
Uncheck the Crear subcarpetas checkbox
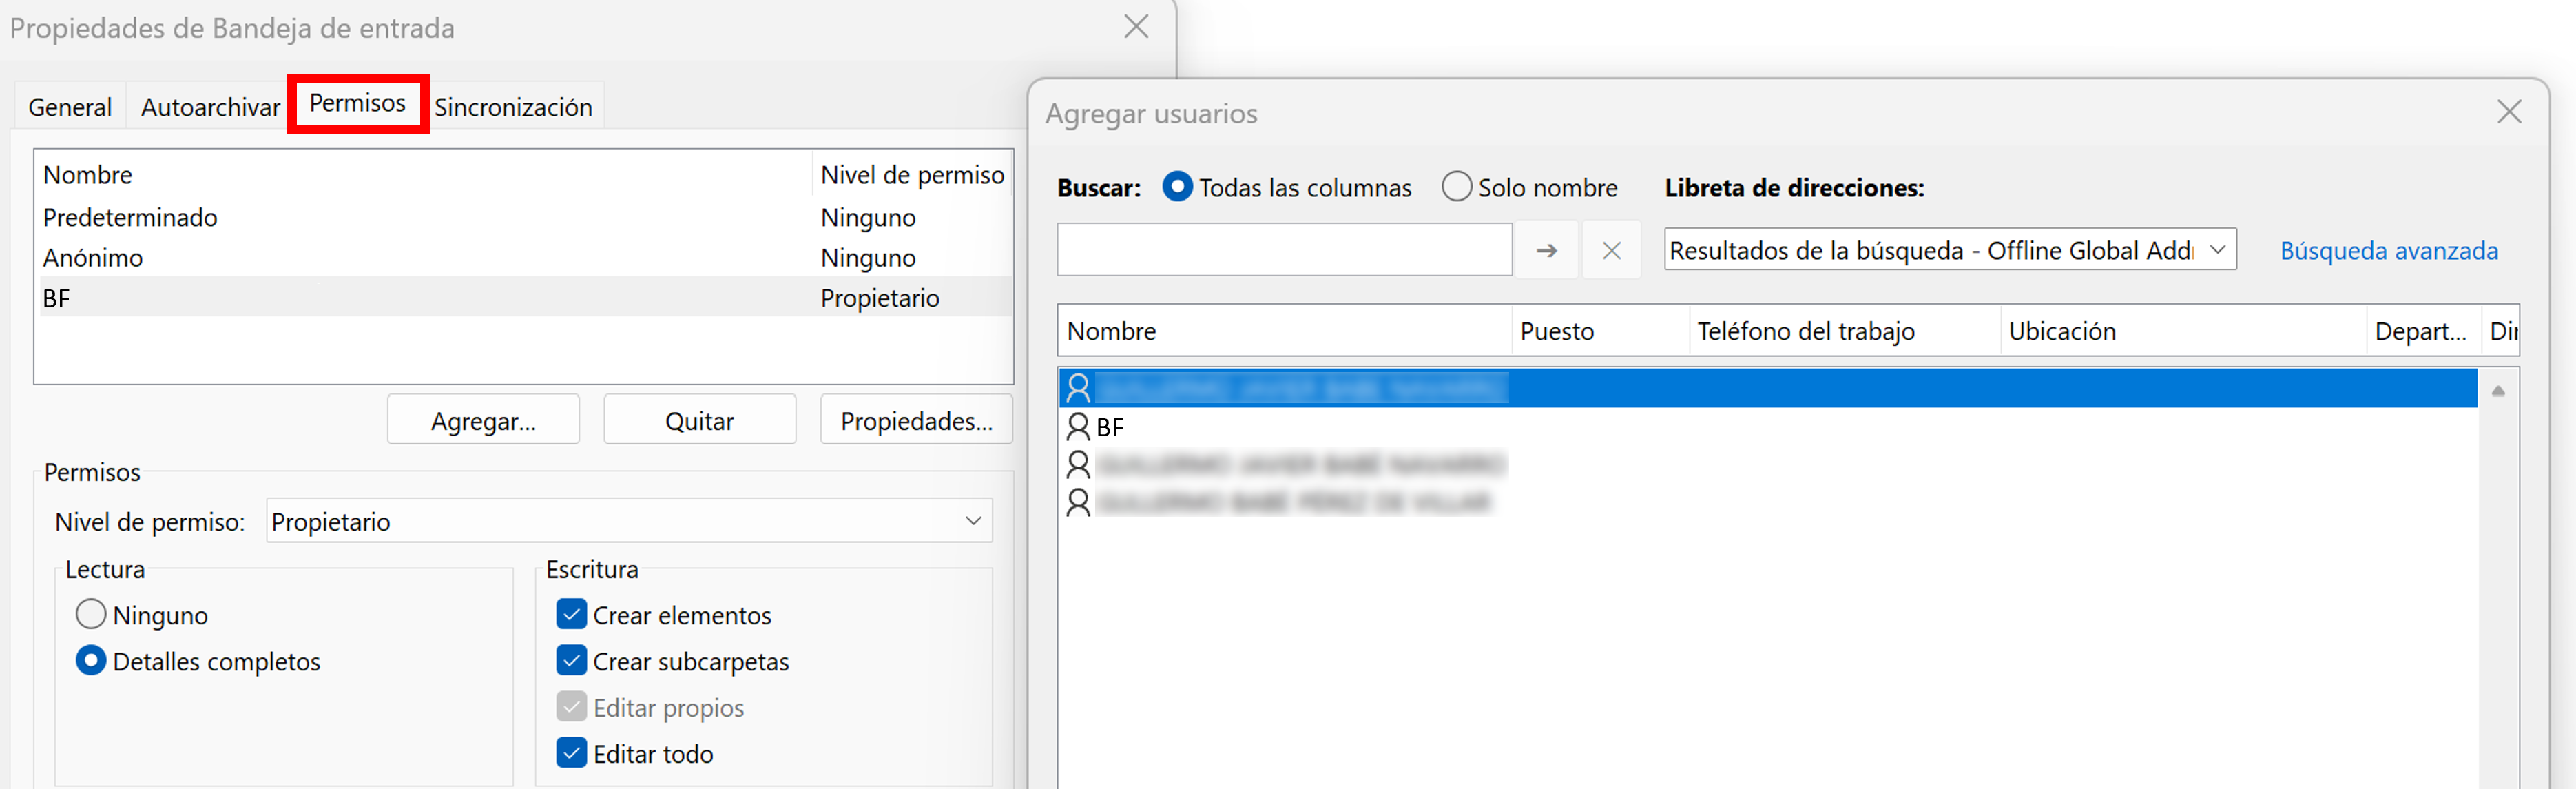pyautogui.click(x=571, y=661)
